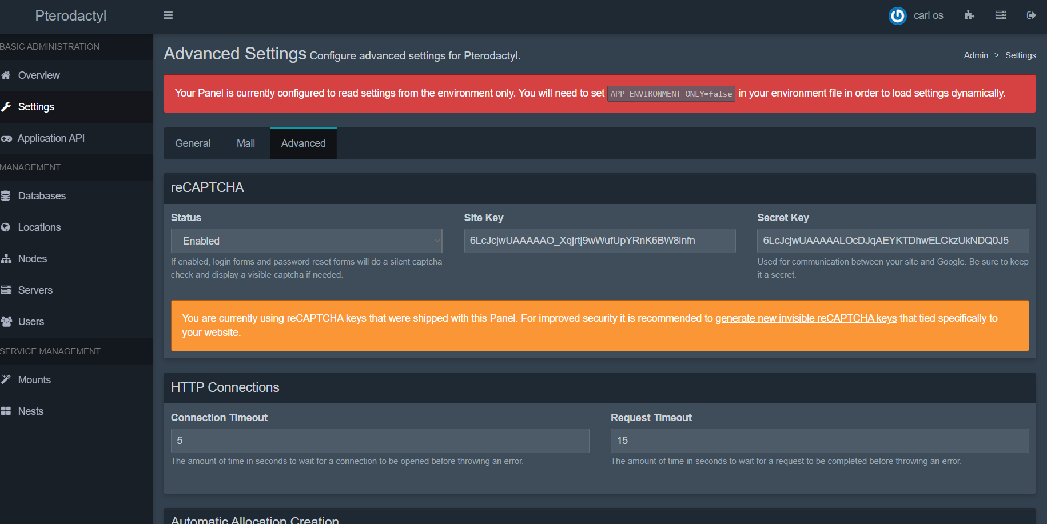The height and width of the screenshot is (524, 1047).
Task: Select the Advanced tab
Action: pos(303,143)
